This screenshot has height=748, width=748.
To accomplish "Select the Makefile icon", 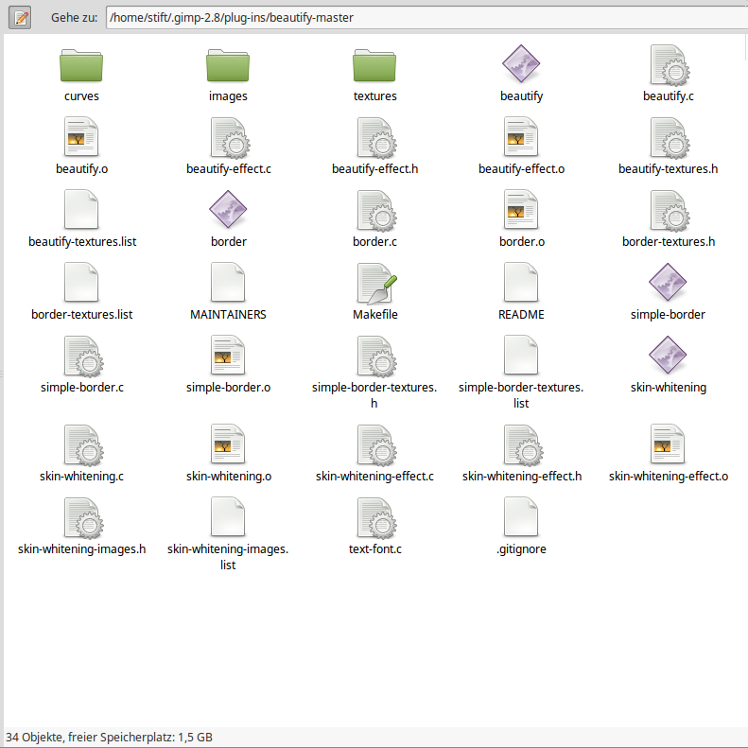I will point(374,284).
